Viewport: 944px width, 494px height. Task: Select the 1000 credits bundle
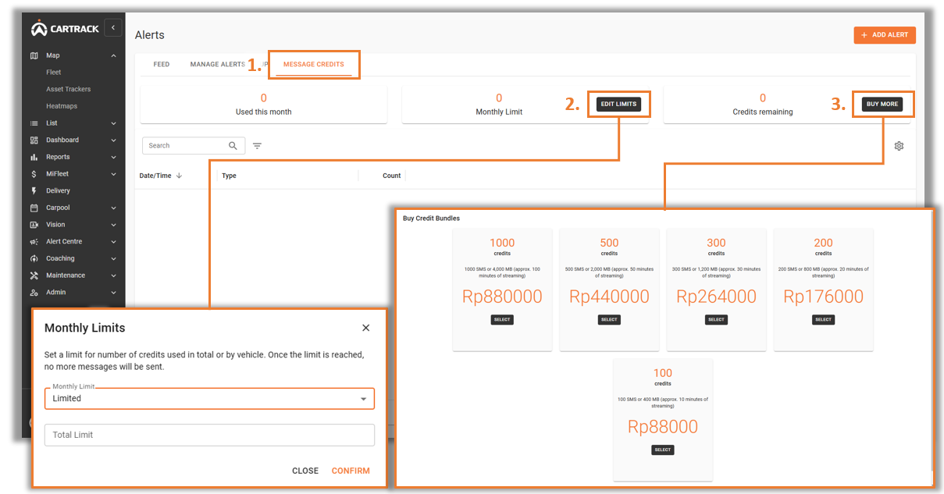point(502,319)
